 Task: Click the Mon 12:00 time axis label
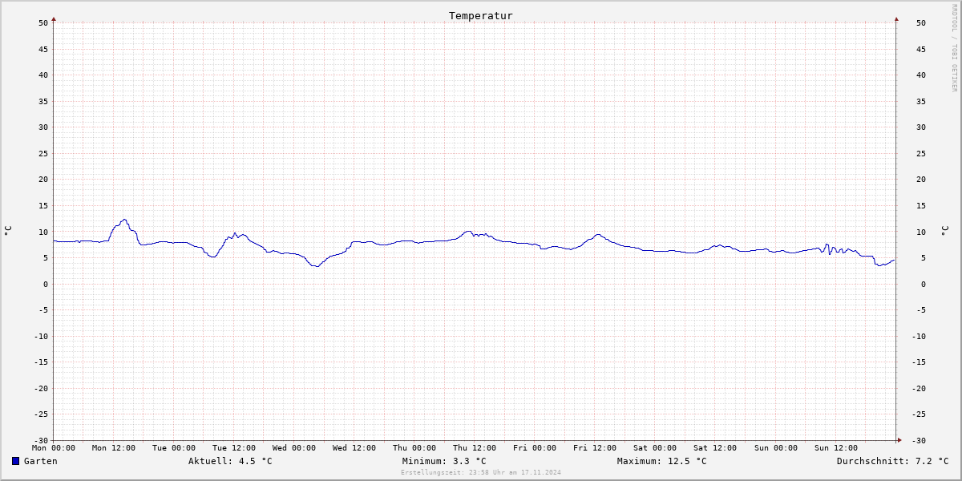114,448
